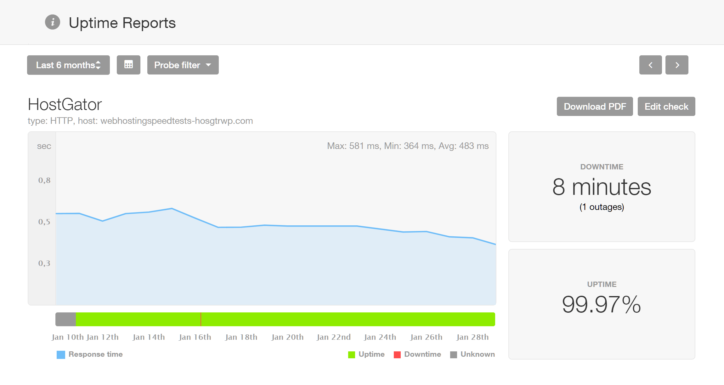724x385 pixels.
Task: Click the Edit check button
Action: coord(666,107)
